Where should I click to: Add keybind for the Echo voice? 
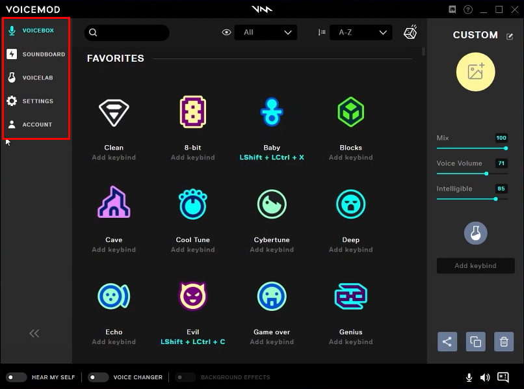[x=114, y=342]
